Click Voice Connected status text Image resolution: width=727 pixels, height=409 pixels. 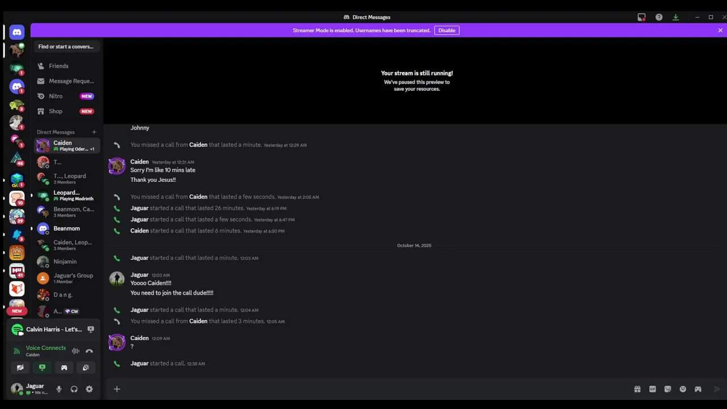pos(46,348)
